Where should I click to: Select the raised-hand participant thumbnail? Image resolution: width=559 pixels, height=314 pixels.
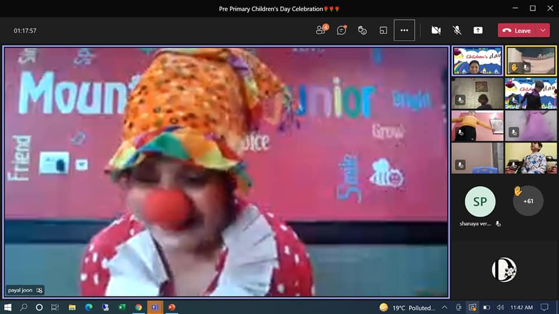[x=531, y=60]
